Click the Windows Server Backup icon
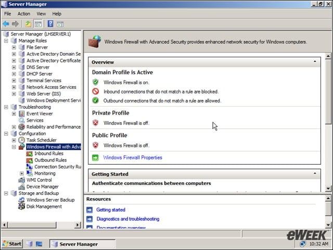The height and width of the screenshot is (250, 333). pos(21,200)
